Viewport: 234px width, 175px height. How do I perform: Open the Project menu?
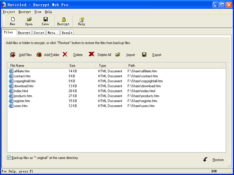tap(9, 12)
